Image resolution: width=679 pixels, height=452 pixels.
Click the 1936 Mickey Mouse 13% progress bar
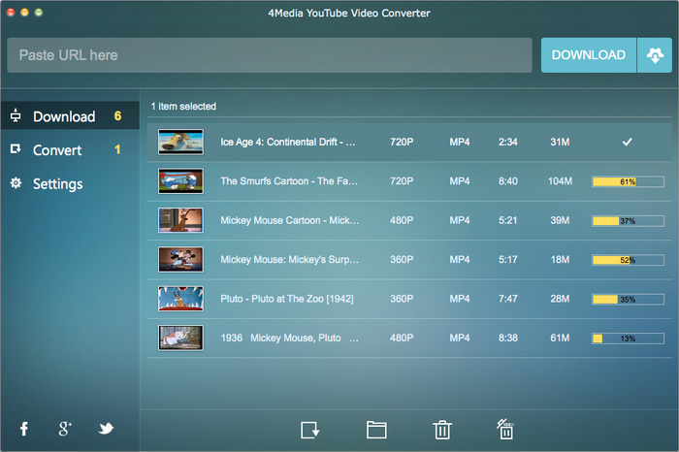click(x=627, y=338)
